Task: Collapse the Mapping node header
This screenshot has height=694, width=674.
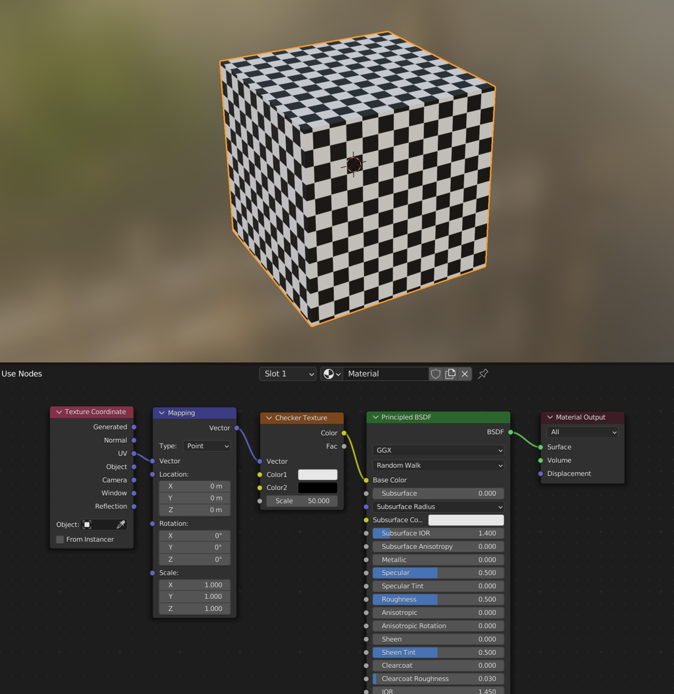Action: pyautogui.click(x=162, y=413)
